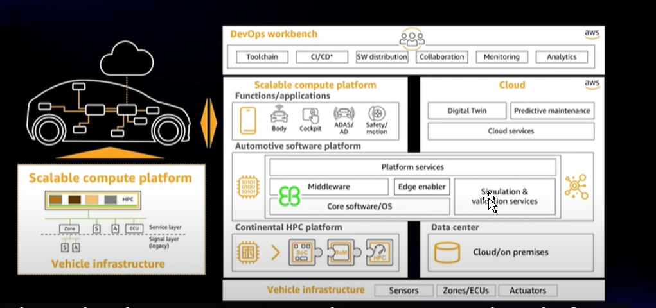This screenshot has width=656, height=308.
Task: Click the SW distribution box
Action: 382,57
